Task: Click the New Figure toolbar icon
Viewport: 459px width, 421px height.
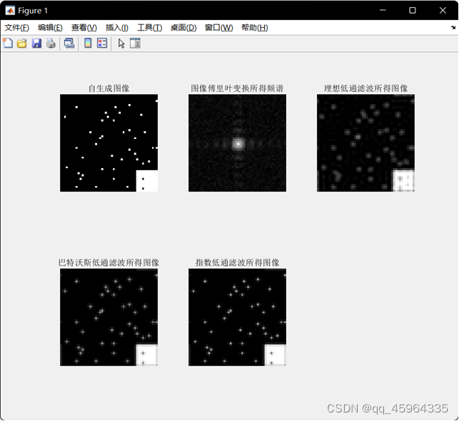Action: click(x=8, y=43)
